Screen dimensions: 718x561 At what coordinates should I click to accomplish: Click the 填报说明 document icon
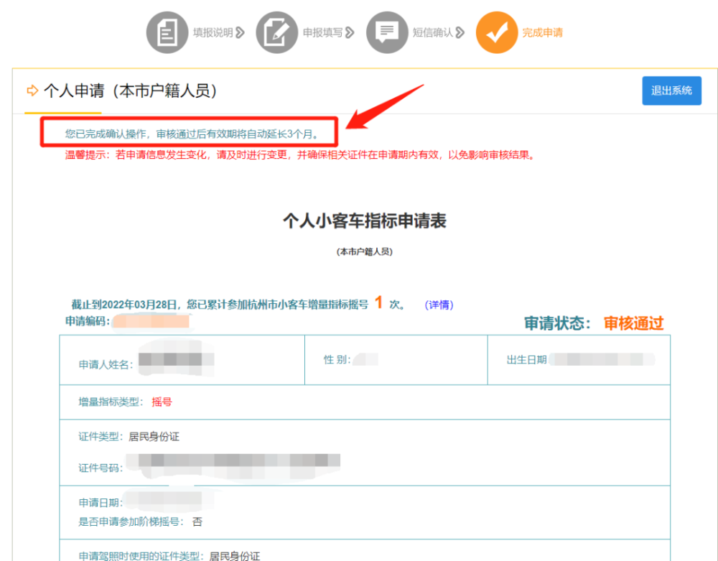(x=167, y=32)
